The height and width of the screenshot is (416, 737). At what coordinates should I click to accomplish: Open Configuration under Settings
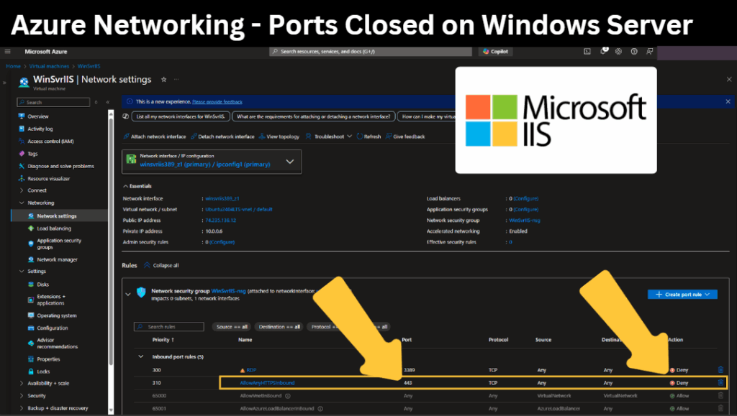click(52, 328)
